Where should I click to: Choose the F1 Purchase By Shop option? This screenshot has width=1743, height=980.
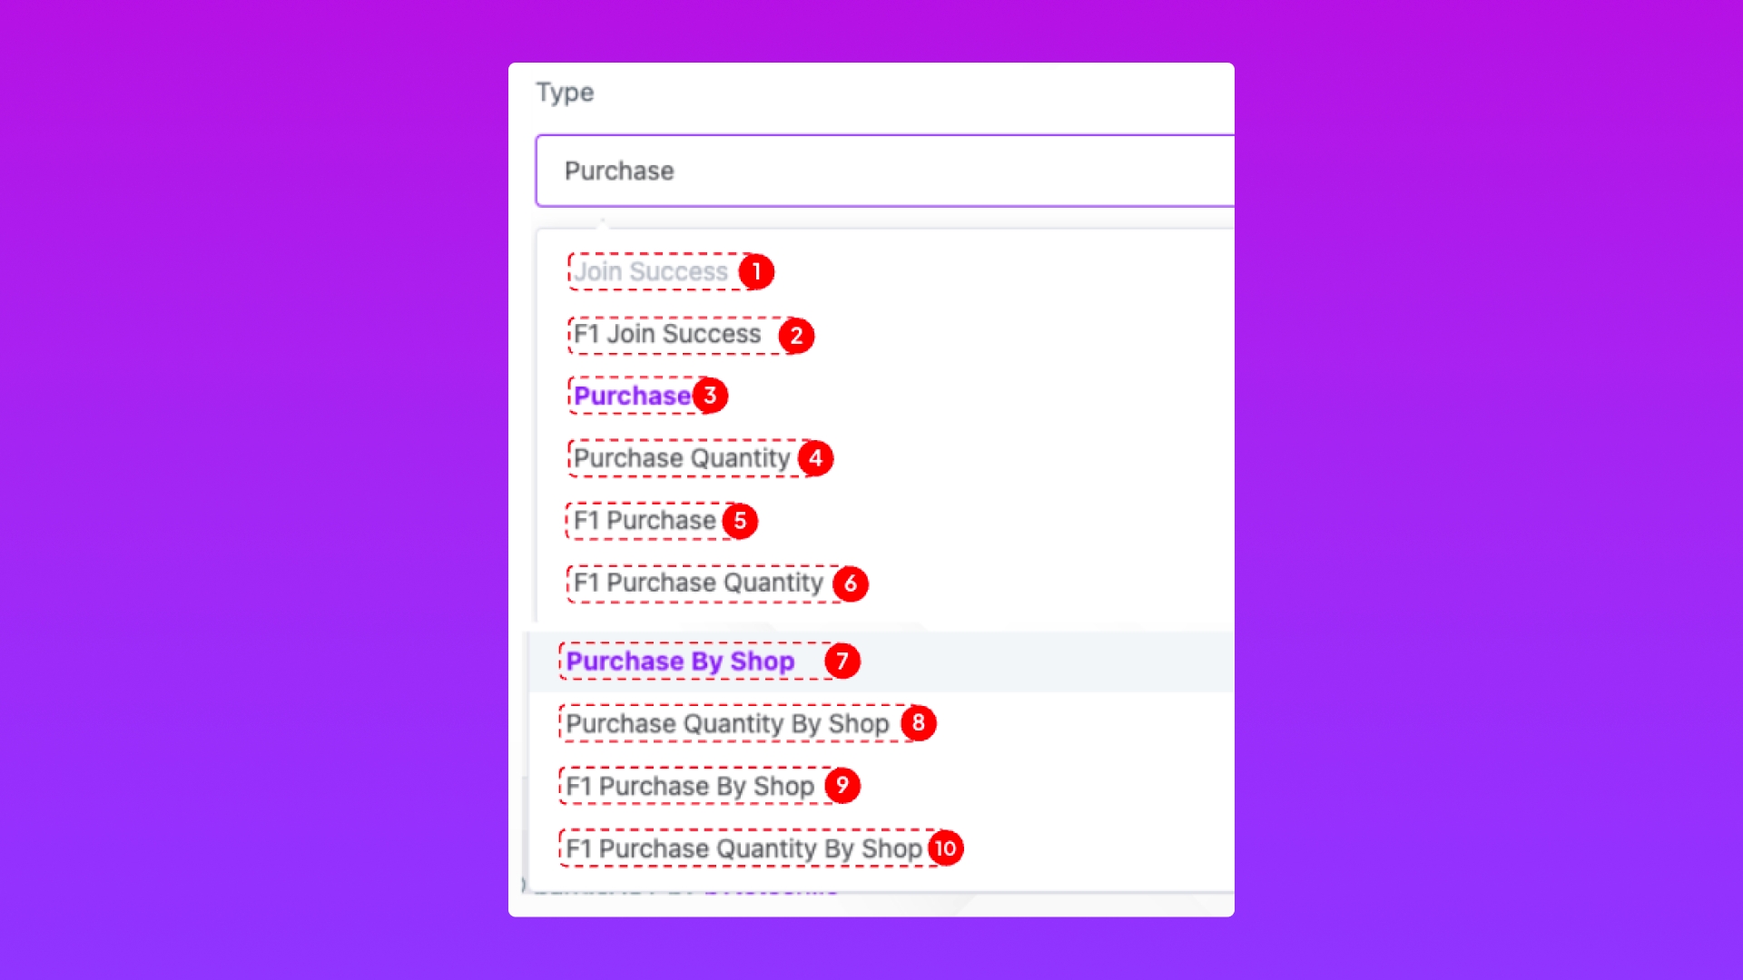pyautogui.click(x=690, y=786)
